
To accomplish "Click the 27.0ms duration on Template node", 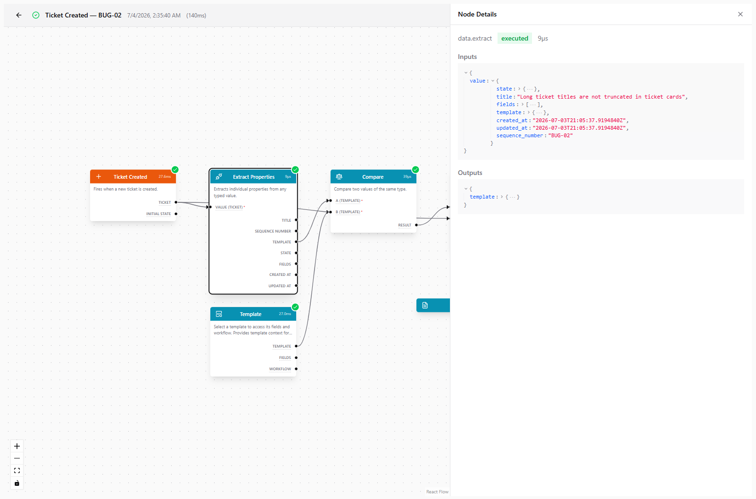I will 285,314.
